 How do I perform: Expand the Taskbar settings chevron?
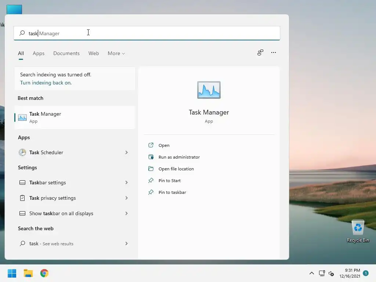tap(126, 182)
